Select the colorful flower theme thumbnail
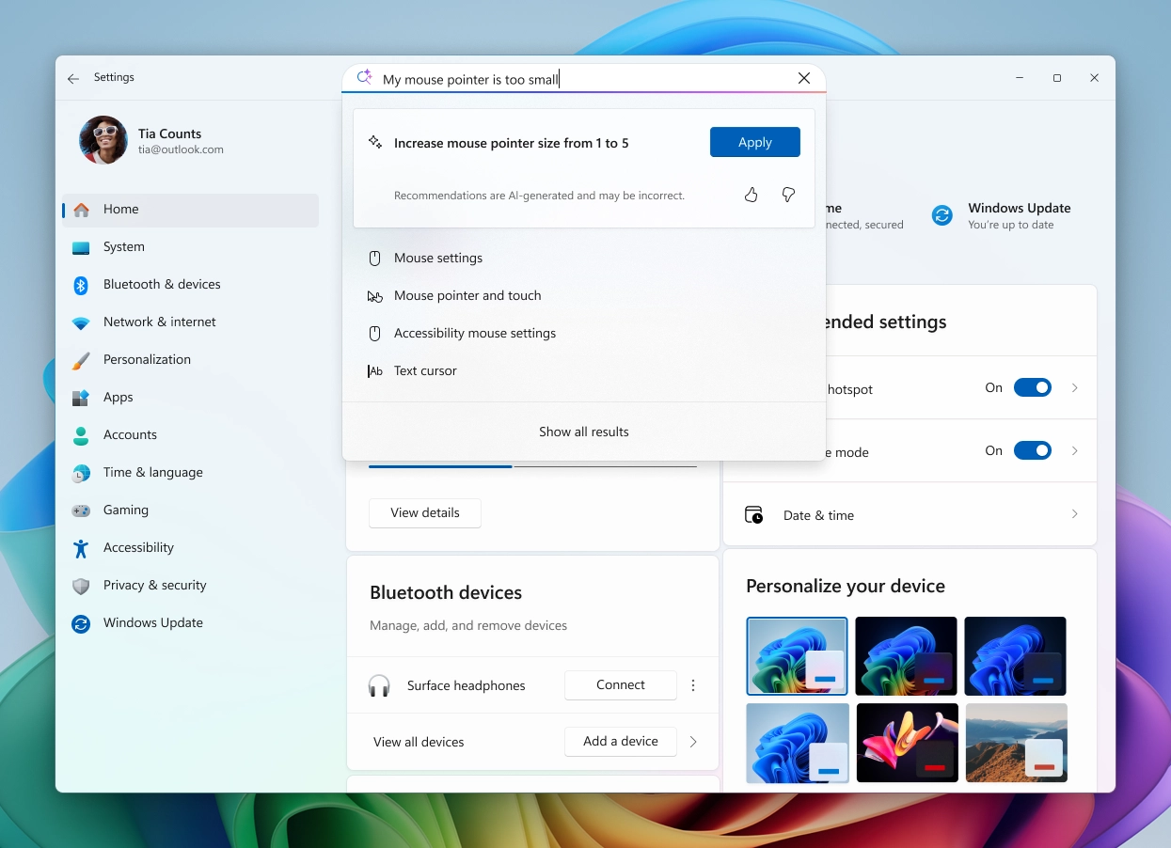Screen dimensions: 1171x848 (907, 743)
